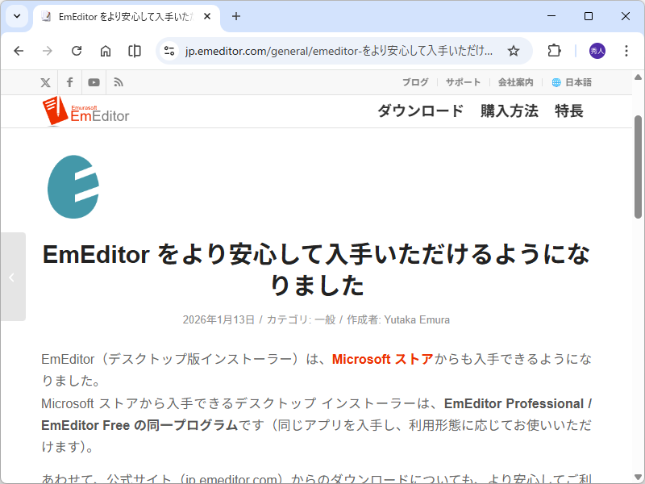Close the EmEditor browser tab
The width and height of the screenshot is (645, 484).
pyautogui.click(x=207, y=16)
